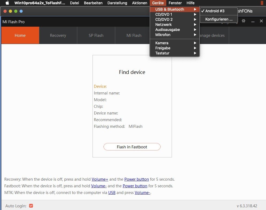Click the yellow minimize traffic light
Viewport: 266px width, 210px height.
coord(10,11)
